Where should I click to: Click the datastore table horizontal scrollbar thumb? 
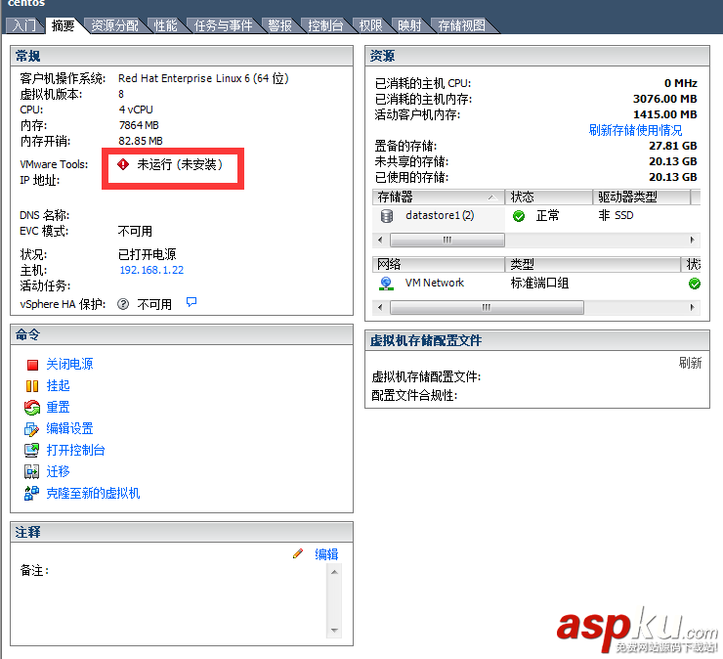point(447,240)
